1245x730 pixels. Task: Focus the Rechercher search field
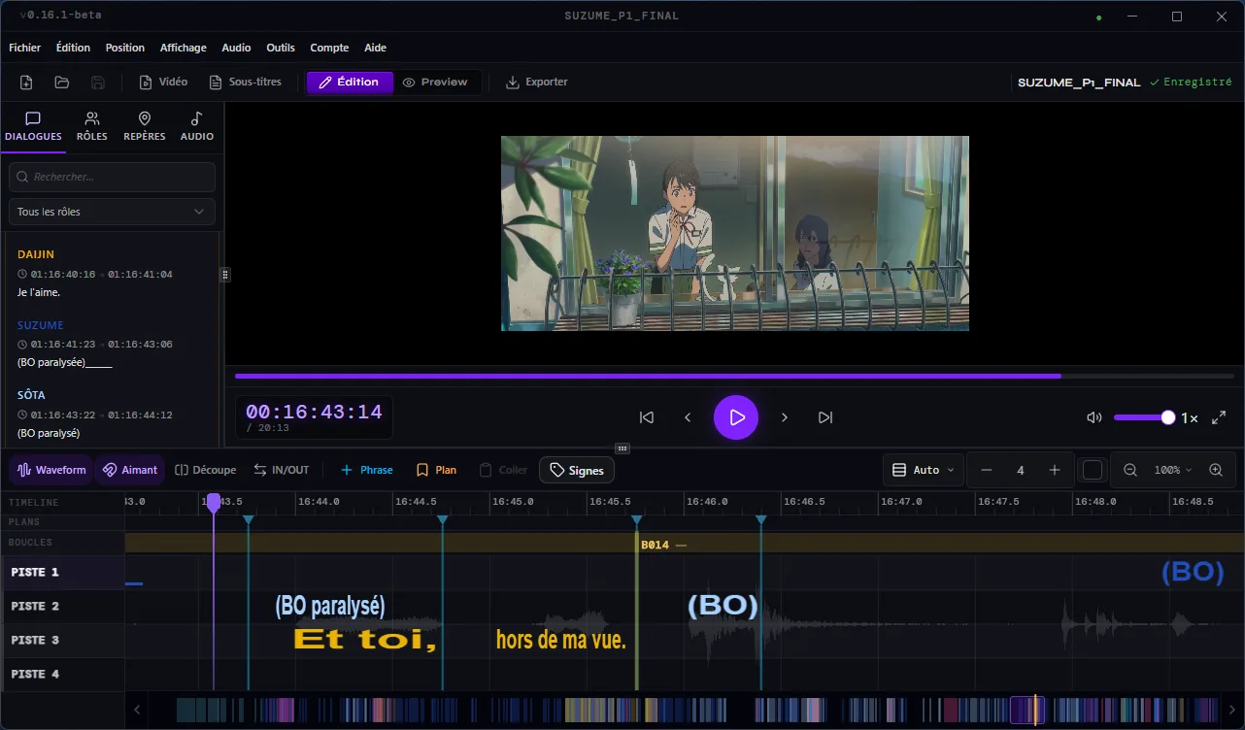pos(112,177)
